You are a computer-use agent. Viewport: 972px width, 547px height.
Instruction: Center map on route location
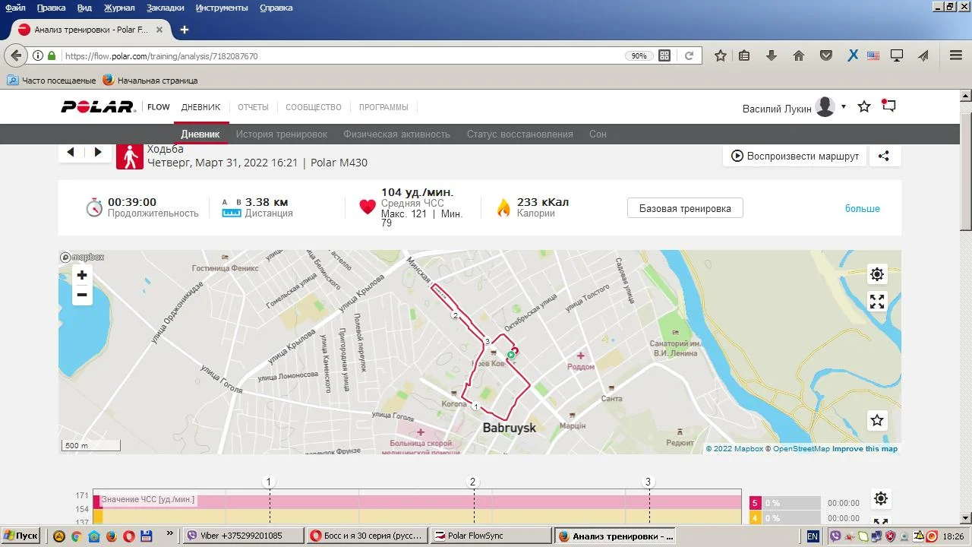click(x=877, y=274)
